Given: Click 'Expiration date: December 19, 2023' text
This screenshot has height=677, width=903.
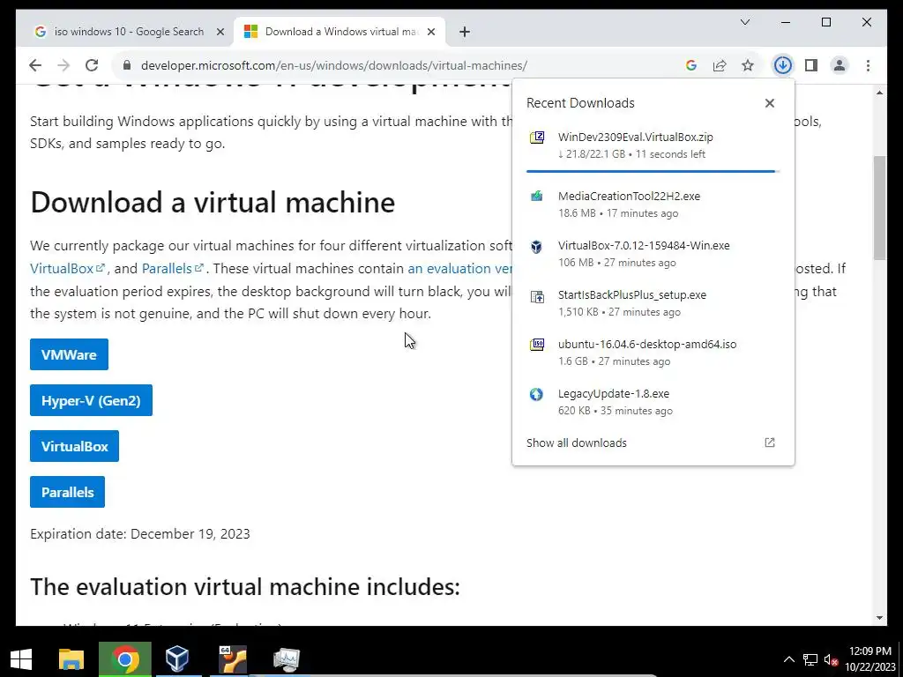Looking at the screenshot, I should (x=140, y=534).
